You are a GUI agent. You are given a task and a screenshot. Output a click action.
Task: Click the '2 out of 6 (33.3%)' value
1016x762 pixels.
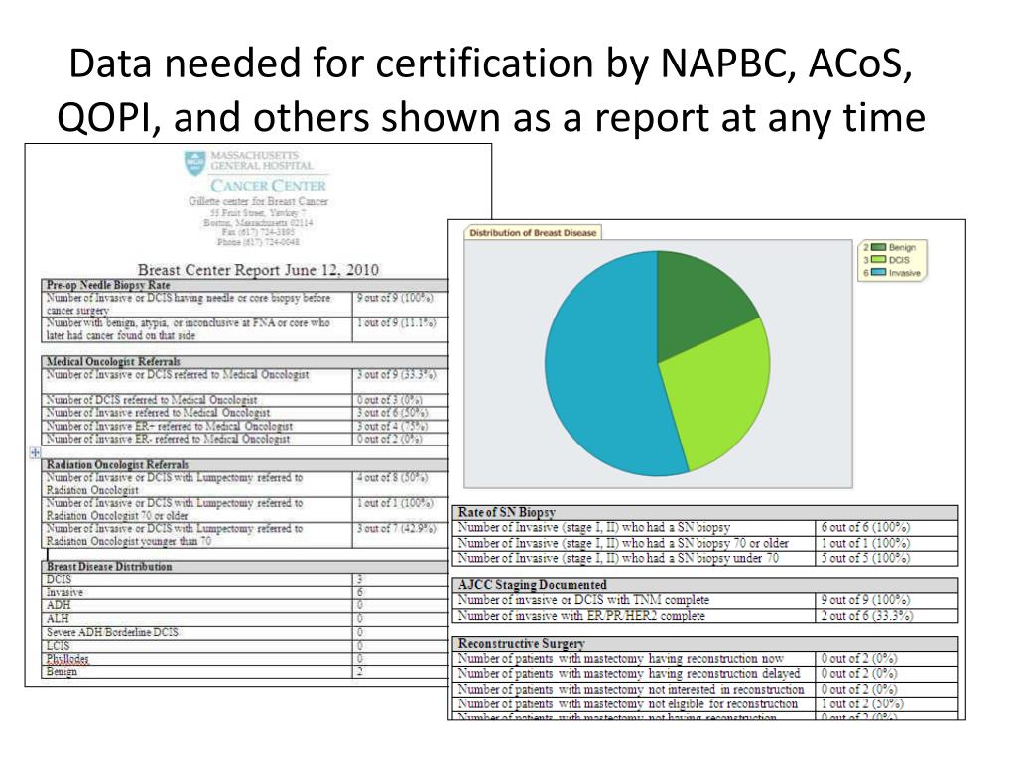866,615
